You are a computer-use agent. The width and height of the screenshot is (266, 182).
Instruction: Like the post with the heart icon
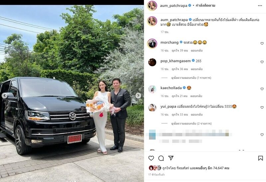pos(151,158)
